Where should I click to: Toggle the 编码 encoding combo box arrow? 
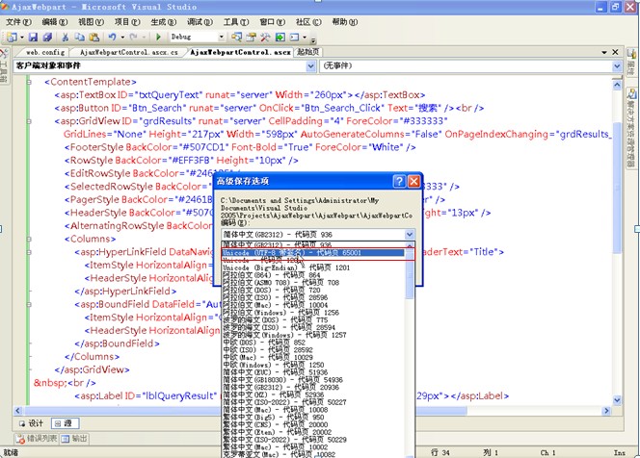tap(409, 235)
